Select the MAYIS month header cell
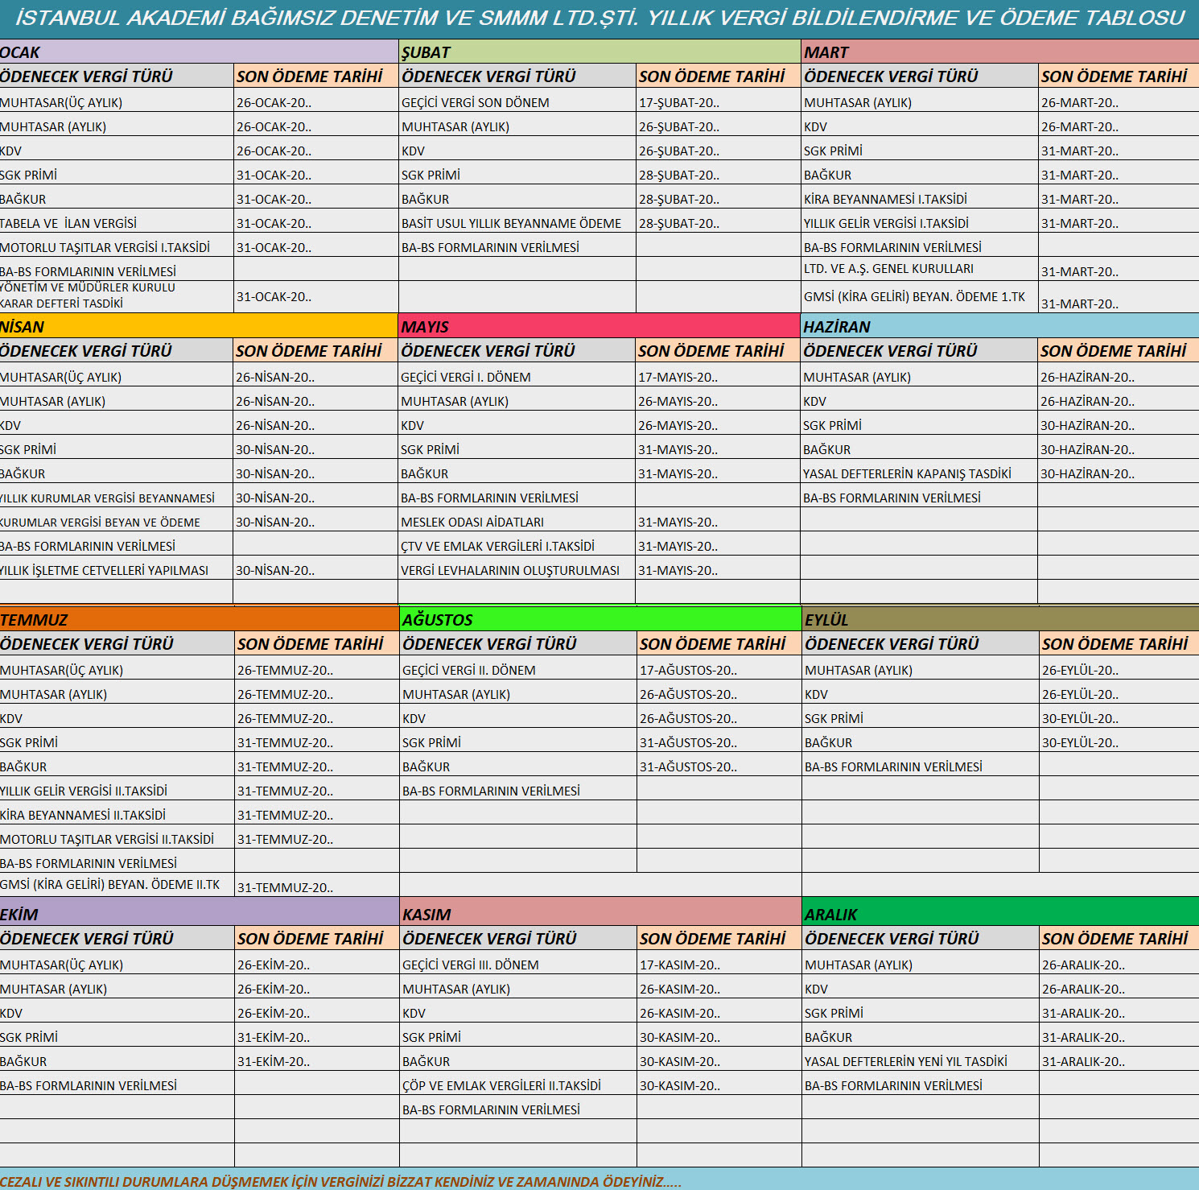Screen dimensions: 1199x1190 click(x=599, y=326)
